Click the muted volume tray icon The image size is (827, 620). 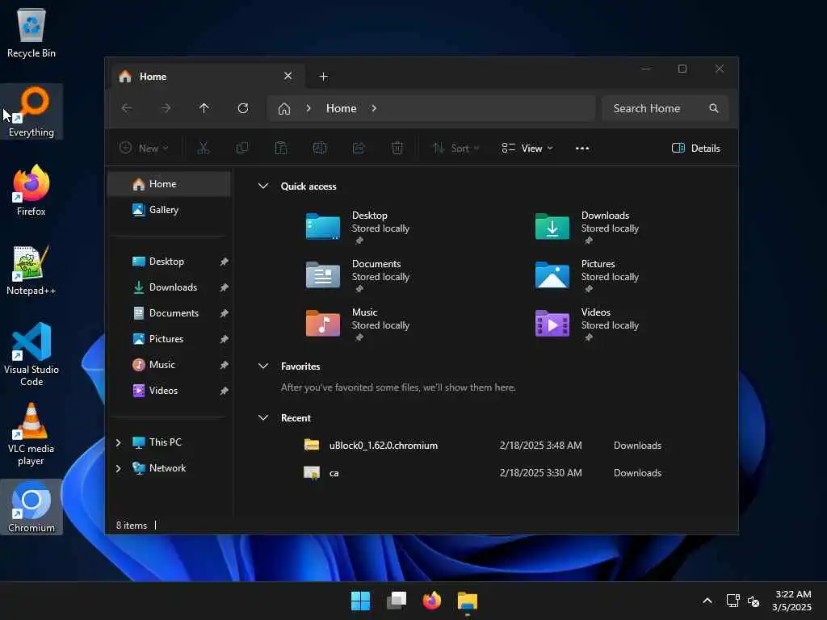click(754, 601)
